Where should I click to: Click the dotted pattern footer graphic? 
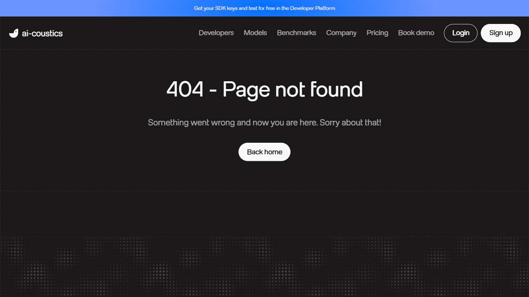(x=264, y=266)
